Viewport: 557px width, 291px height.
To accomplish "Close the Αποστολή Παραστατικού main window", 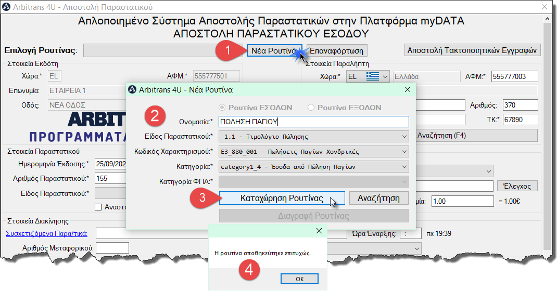I will pos(544,7).
